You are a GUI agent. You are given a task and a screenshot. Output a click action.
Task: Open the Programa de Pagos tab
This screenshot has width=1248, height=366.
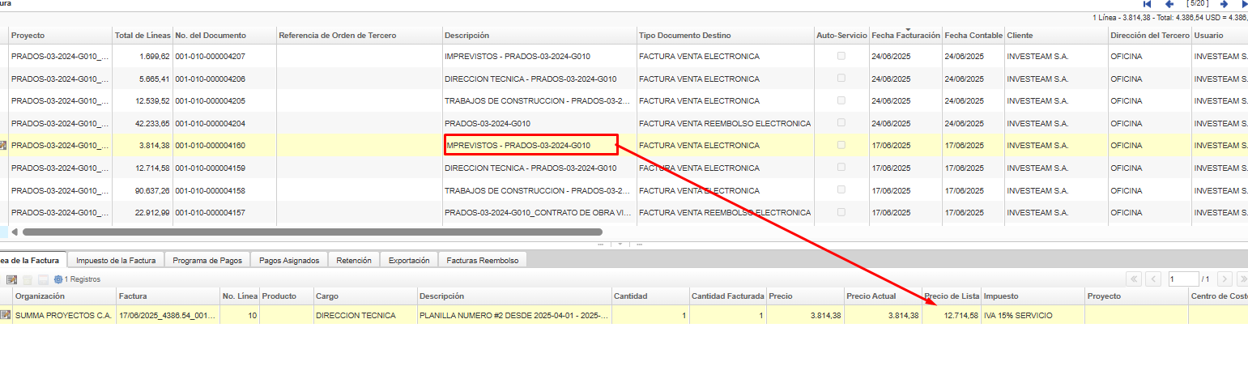(207, 260)
